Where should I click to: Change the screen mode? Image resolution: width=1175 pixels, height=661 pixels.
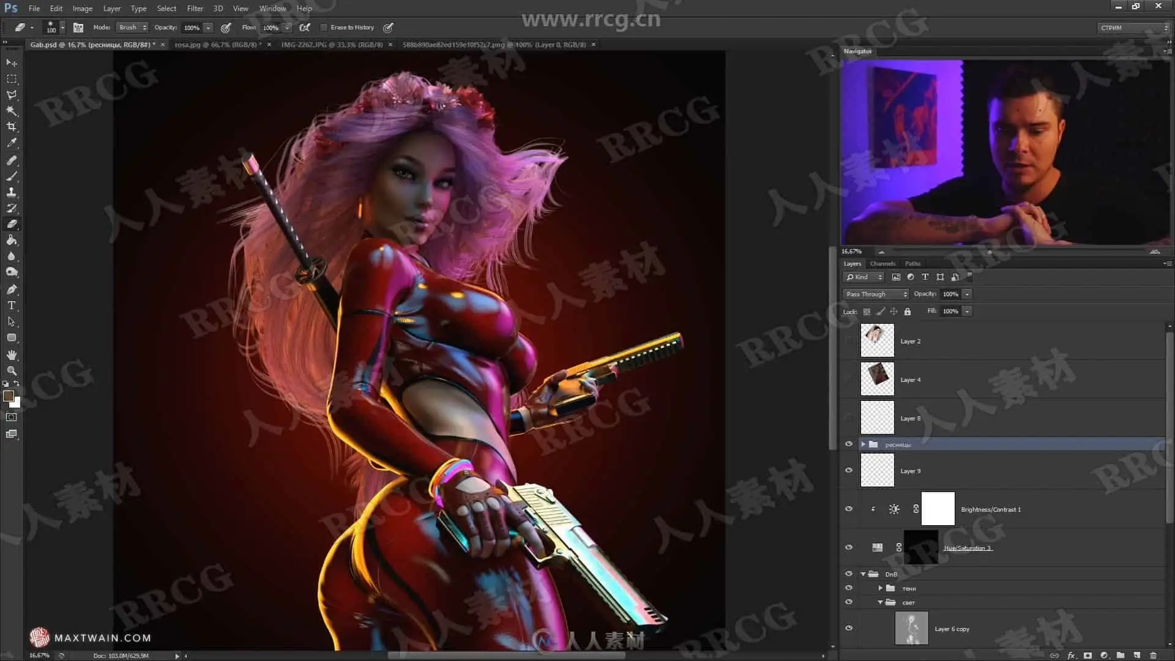point(12,434)
